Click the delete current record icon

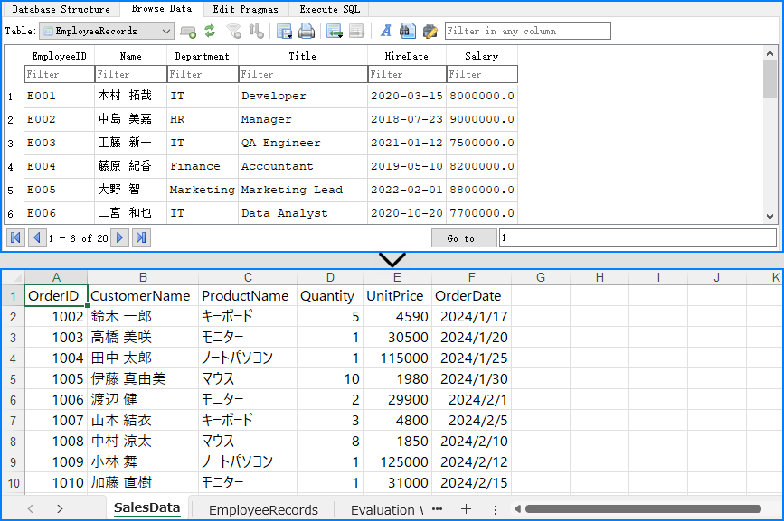(x=356, y=31)
